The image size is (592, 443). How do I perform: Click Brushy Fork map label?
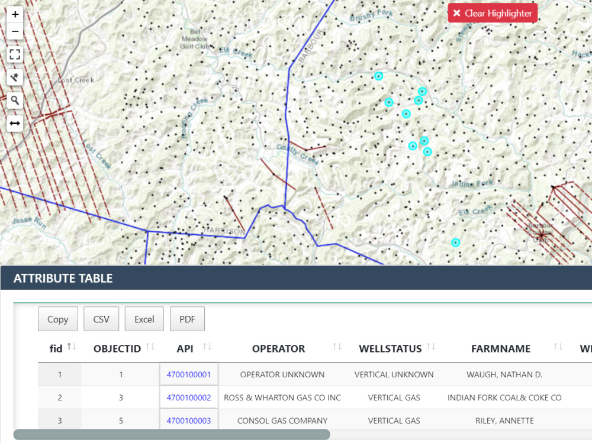[x=371, y=15]
